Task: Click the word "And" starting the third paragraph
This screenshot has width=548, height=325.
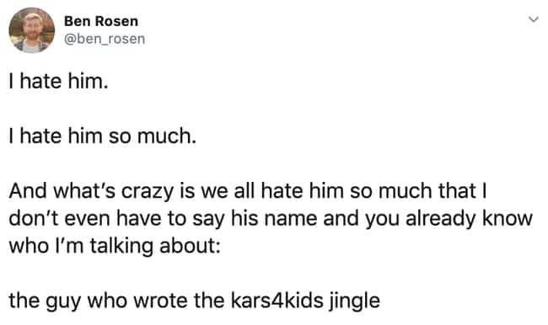Action: (28, 191)
